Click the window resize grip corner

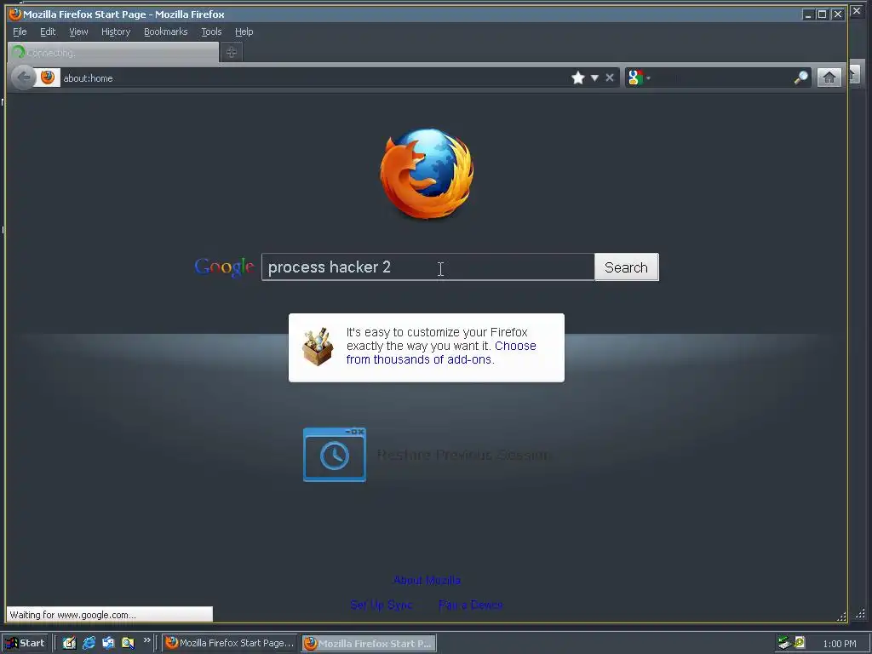(841, 617)
